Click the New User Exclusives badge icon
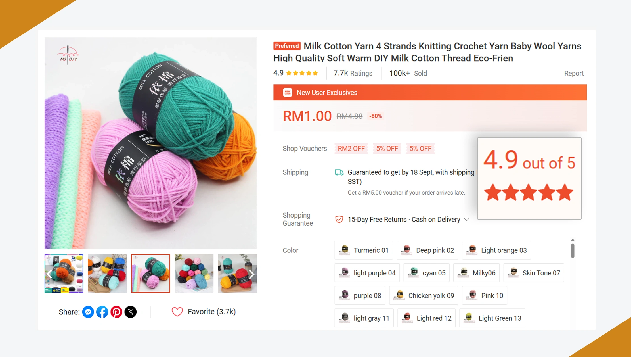Viewport: 631px width, 357px height. (x=287, y=93)
